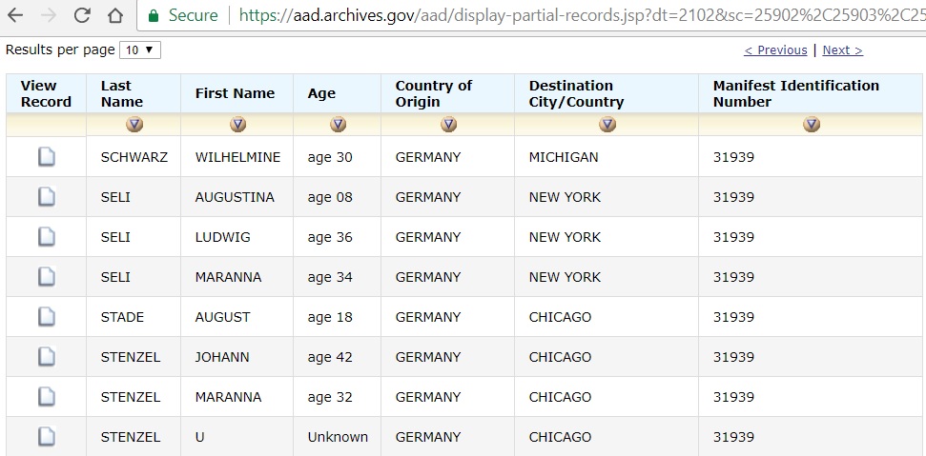Open record icon for Johann Stenzel

tap(46, 357)
